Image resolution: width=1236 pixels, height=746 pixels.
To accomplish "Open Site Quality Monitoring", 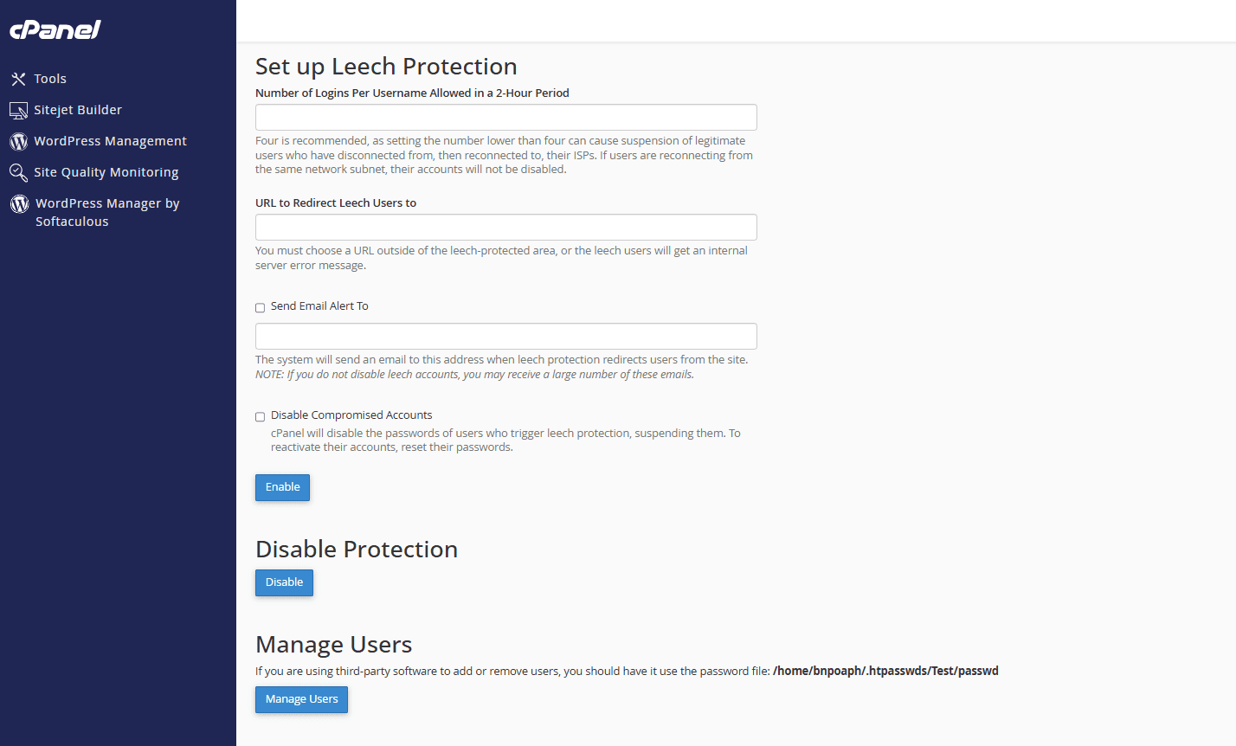I will pos(106,172).
